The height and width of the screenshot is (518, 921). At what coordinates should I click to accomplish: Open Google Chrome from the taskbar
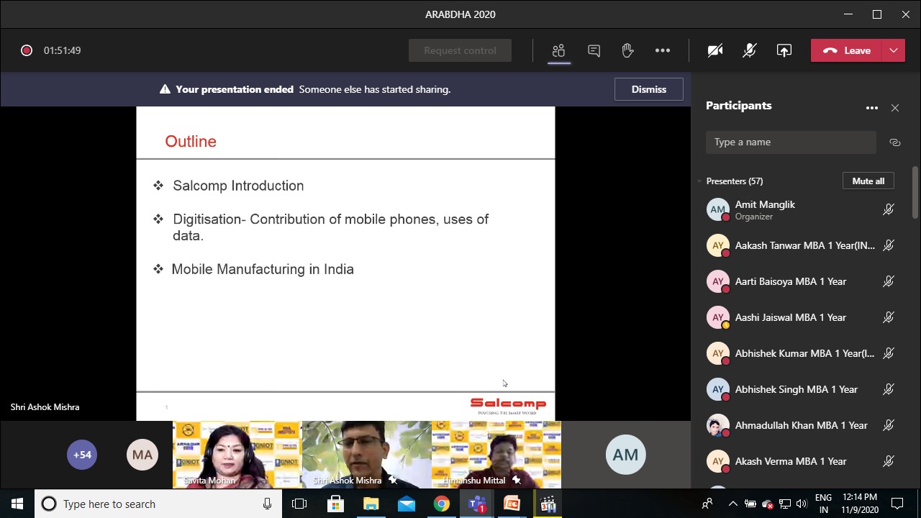click(441, 504)
